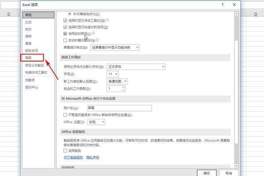
Task: Open the 语言 options category
Action: coord(28,44)
